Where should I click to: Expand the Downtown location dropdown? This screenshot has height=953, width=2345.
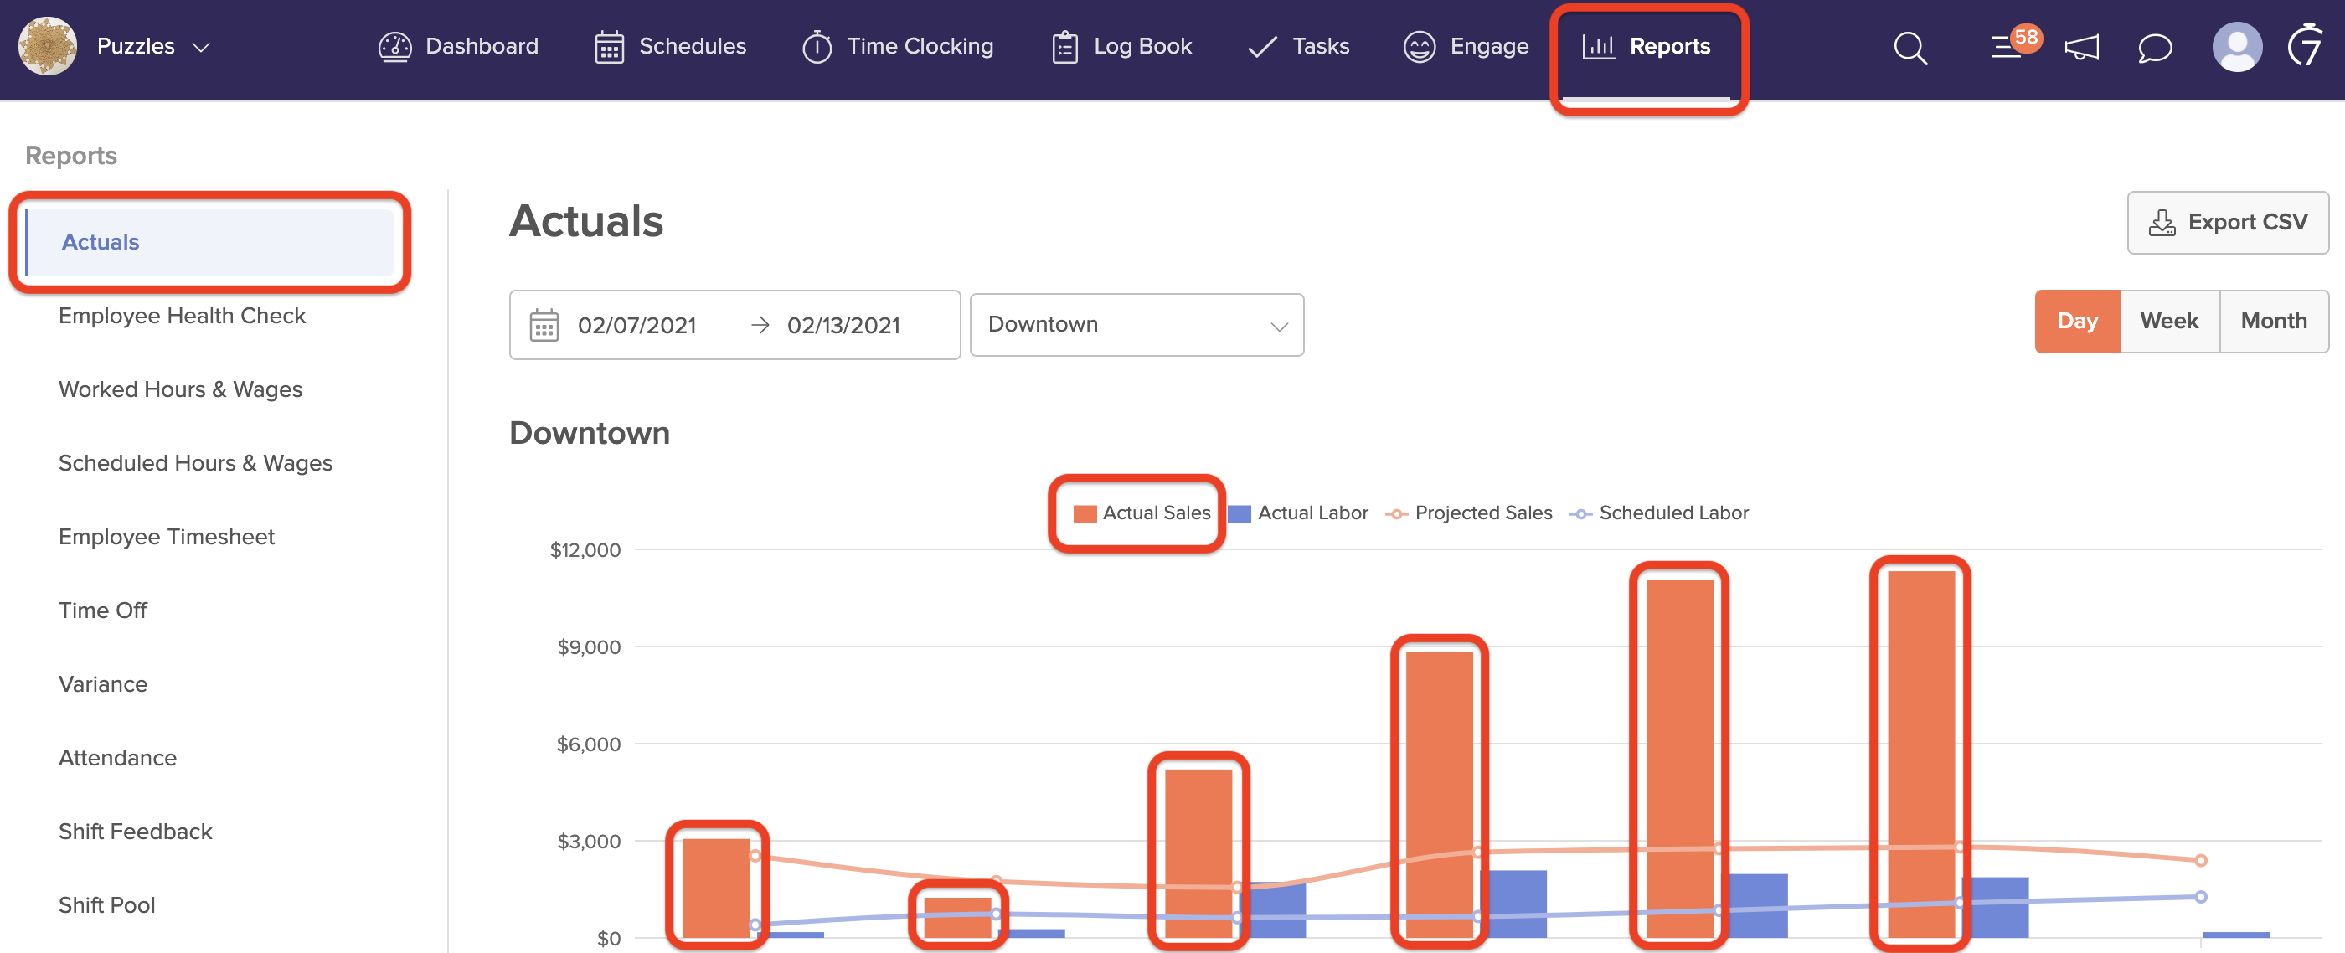(1136, 325)
